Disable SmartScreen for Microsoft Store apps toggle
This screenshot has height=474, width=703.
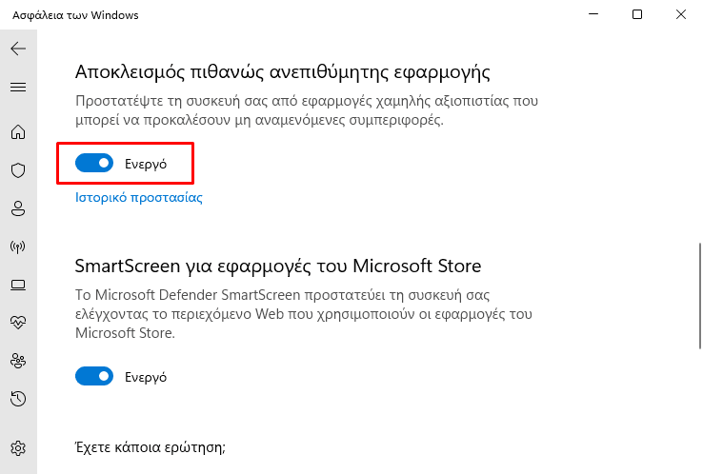(94, 376)
